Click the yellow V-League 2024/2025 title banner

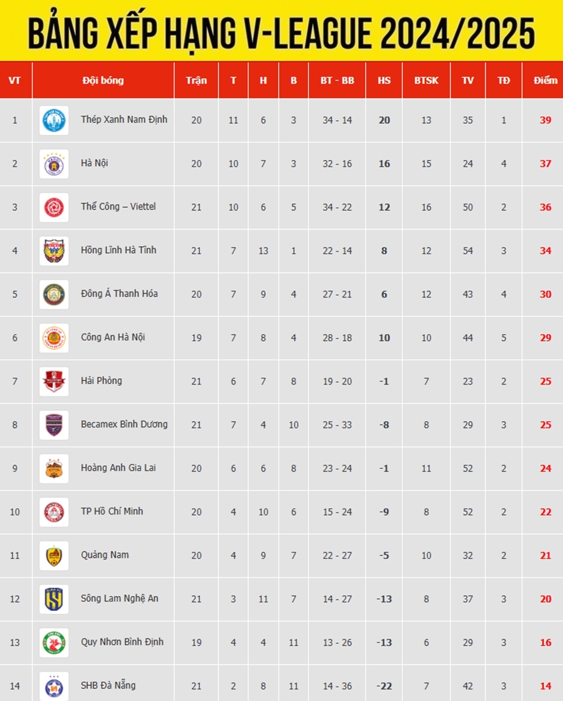pos(281,30)
